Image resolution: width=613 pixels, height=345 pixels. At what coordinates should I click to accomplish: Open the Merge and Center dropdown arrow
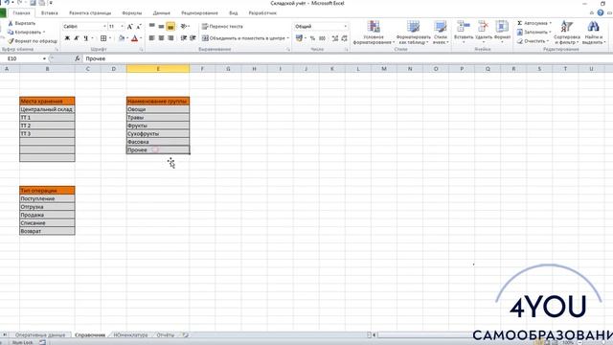pos(288,38)
